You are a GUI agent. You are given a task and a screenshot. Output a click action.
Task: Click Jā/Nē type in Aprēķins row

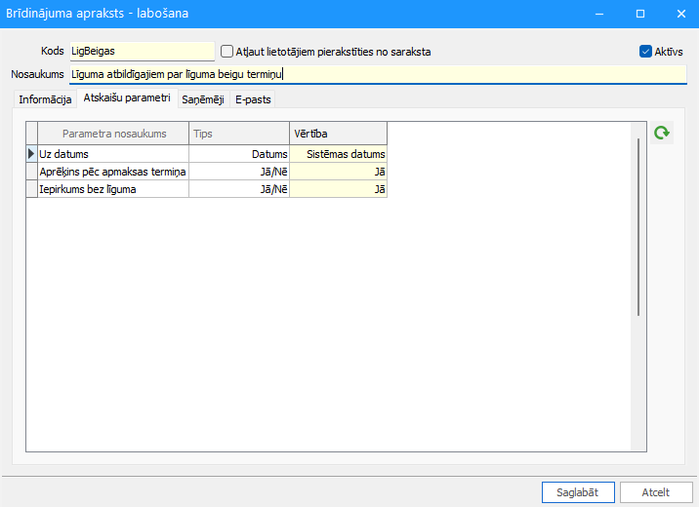pyautogui.click(x=239, y=172)
